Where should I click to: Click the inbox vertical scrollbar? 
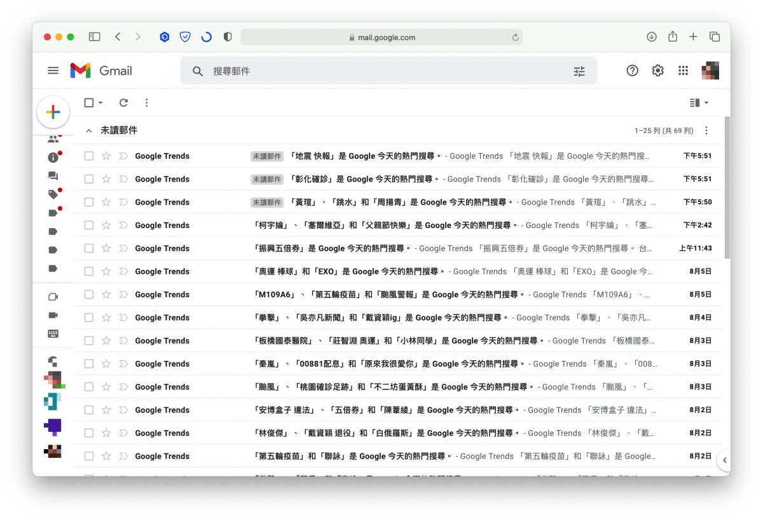click(727, 187)
